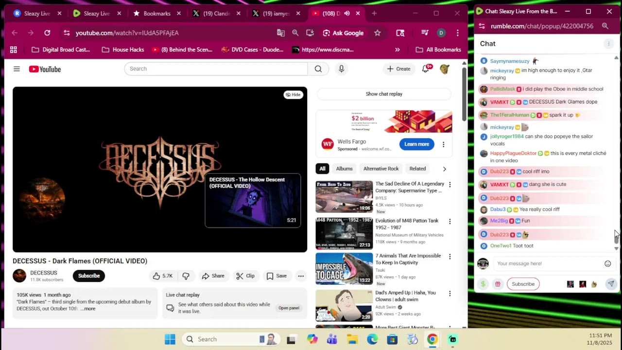Image resolution: width=622 pixels, height=350 pixels.
Task: Click the gift icon in Rumble chat
Action: [x=498, y=284]
